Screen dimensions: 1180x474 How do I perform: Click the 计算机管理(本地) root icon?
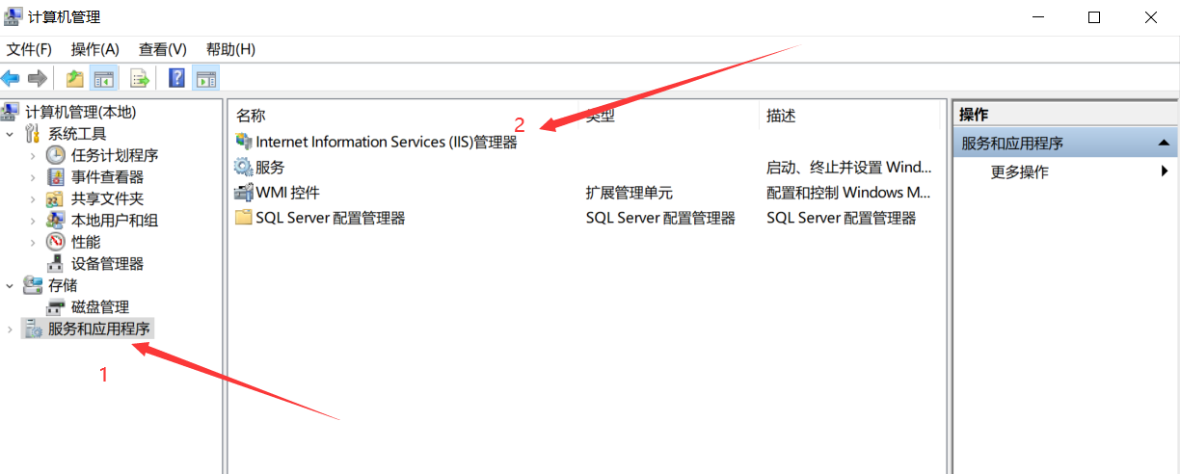[x=11, y=112]
